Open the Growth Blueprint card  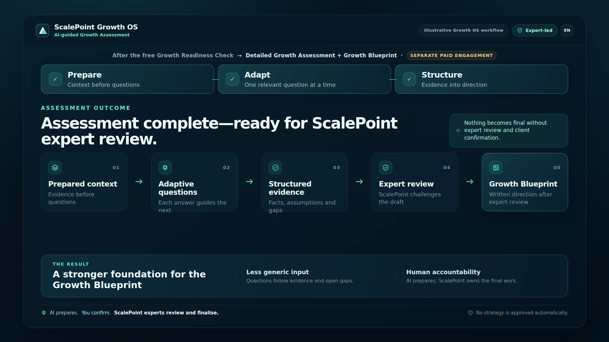(x=525, y=182)
